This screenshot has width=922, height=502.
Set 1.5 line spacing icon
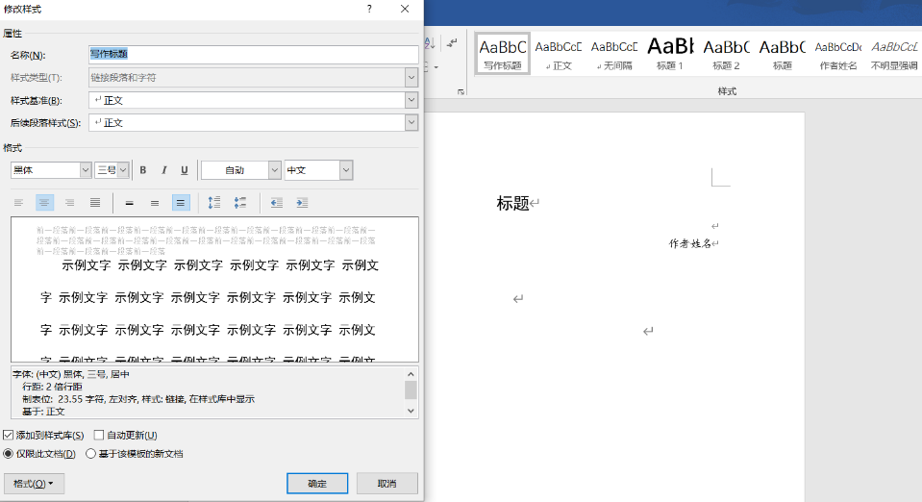155,203
